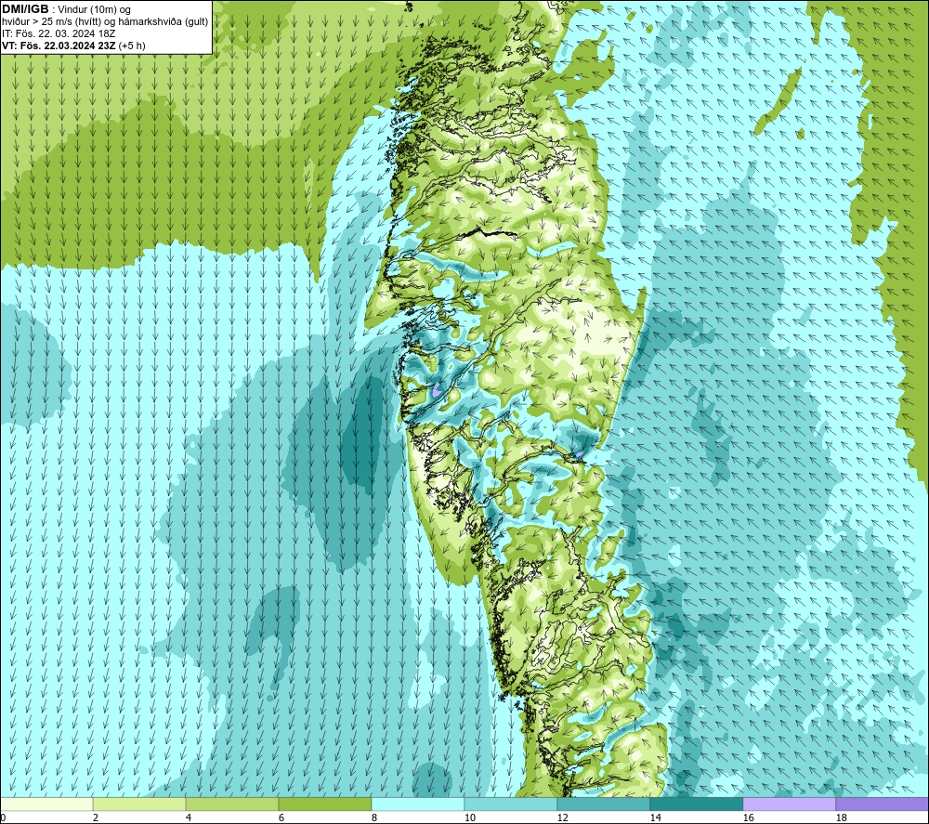Screen dimensions: 929x824
Task: Click the '18' colorbar scale label
Action: (841, 818)
